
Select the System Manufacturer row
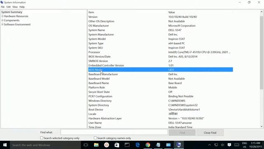point(160,34)
